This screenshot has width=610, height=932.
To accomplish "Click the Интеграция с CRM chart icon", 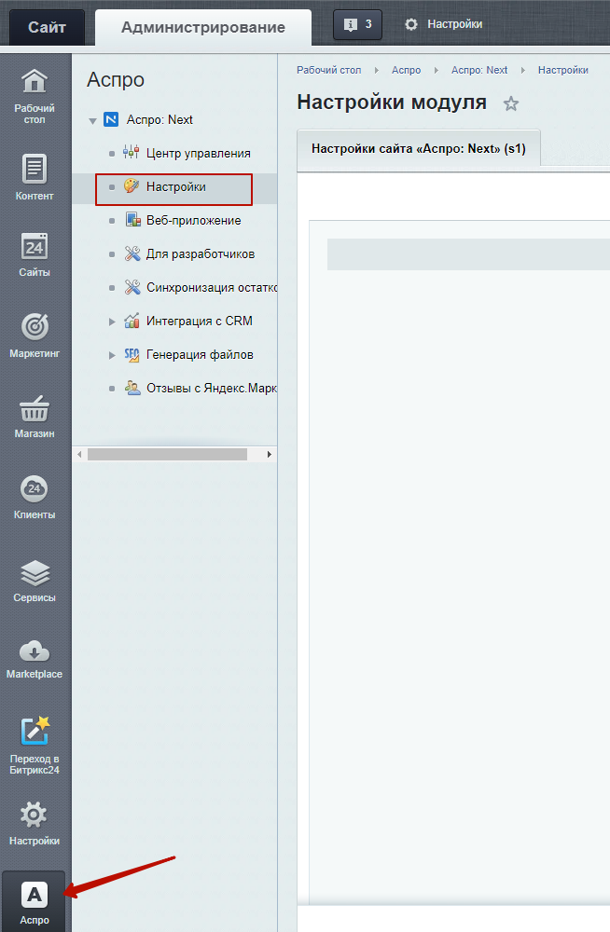I will [x=132, y=321].
